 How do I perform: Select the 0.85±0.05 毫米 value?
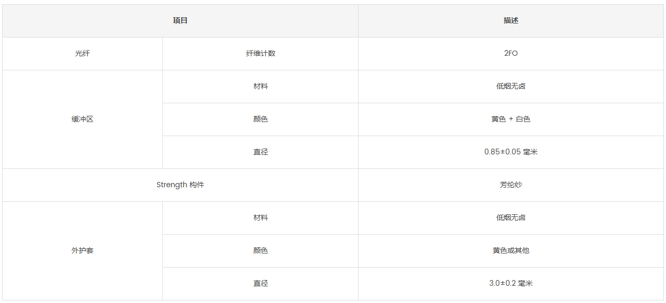(511, 152)
